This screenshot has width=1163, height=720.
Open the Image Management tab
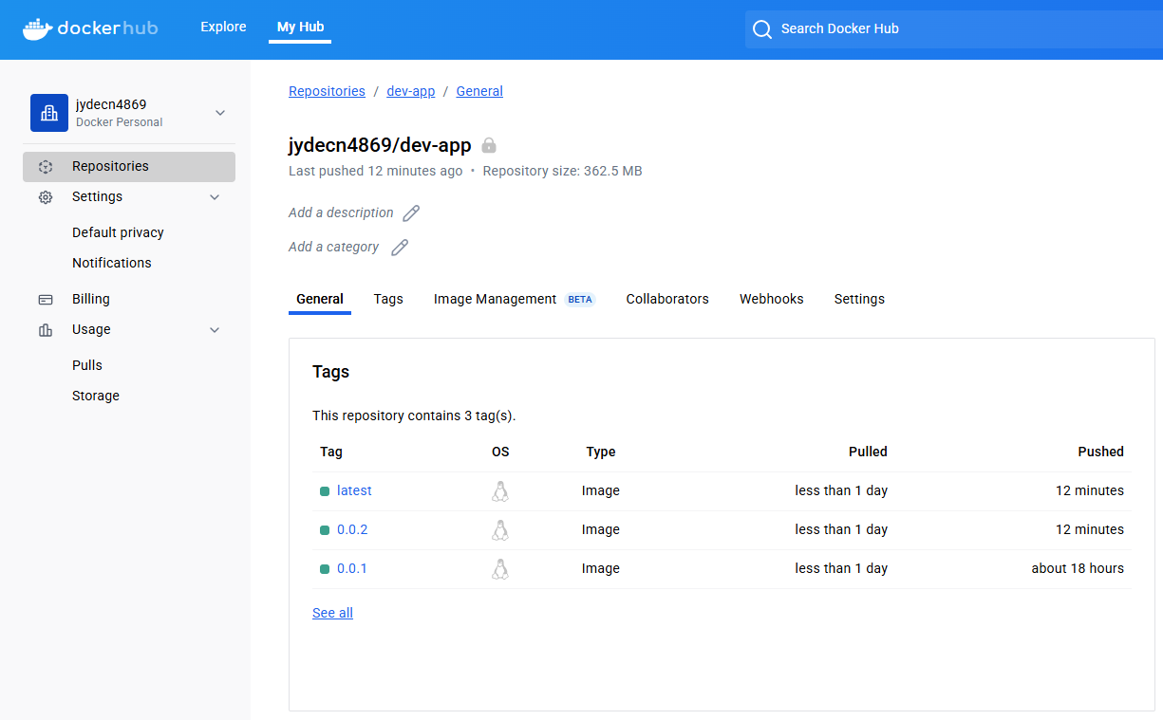click(x=495, y=299)
